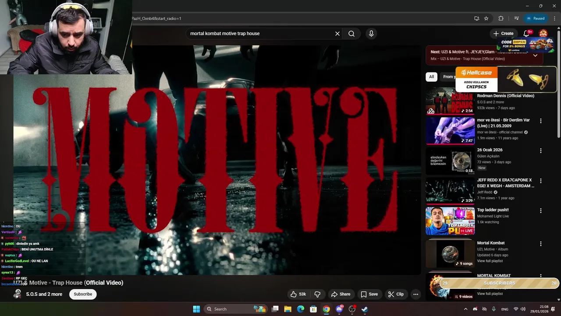Viewport: 561px width, 316px height.
Task: Click the microphone tray icon
Action: [494, 309]
